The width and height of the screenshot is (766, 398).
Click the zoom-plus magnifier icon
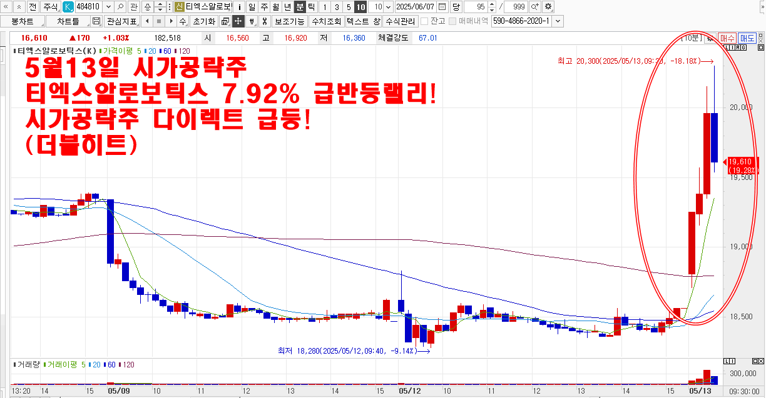tap(535, 7)
